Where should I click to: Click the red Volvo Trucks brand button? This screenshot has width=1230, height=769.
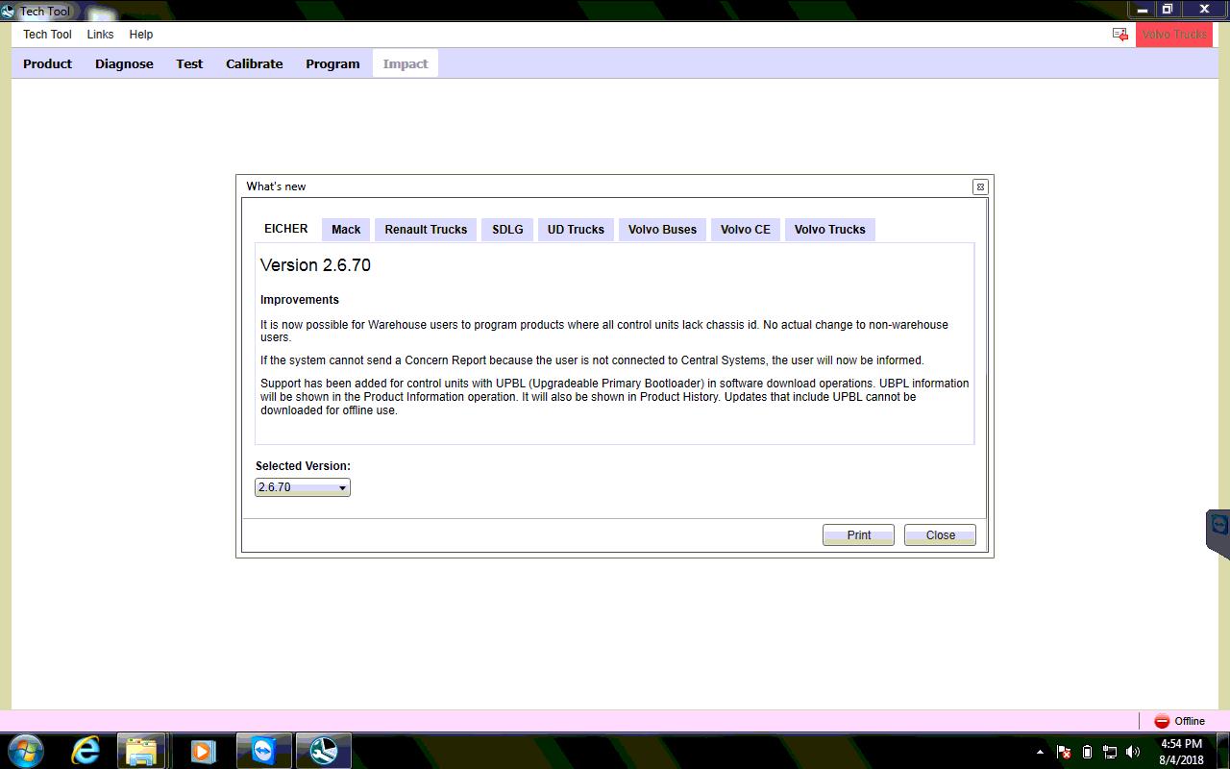[x=1174, y=35]
